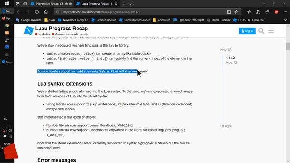
Task: Go back to the previous page
Action: pyautogui.click(x=19, y=12)
